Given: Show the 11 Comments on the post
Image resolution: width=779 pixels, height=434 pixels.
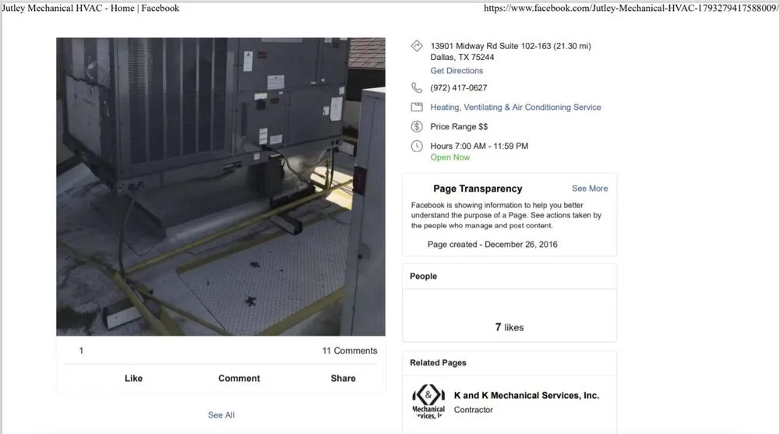Looking at the screenshot, I should tap(349, 351).
